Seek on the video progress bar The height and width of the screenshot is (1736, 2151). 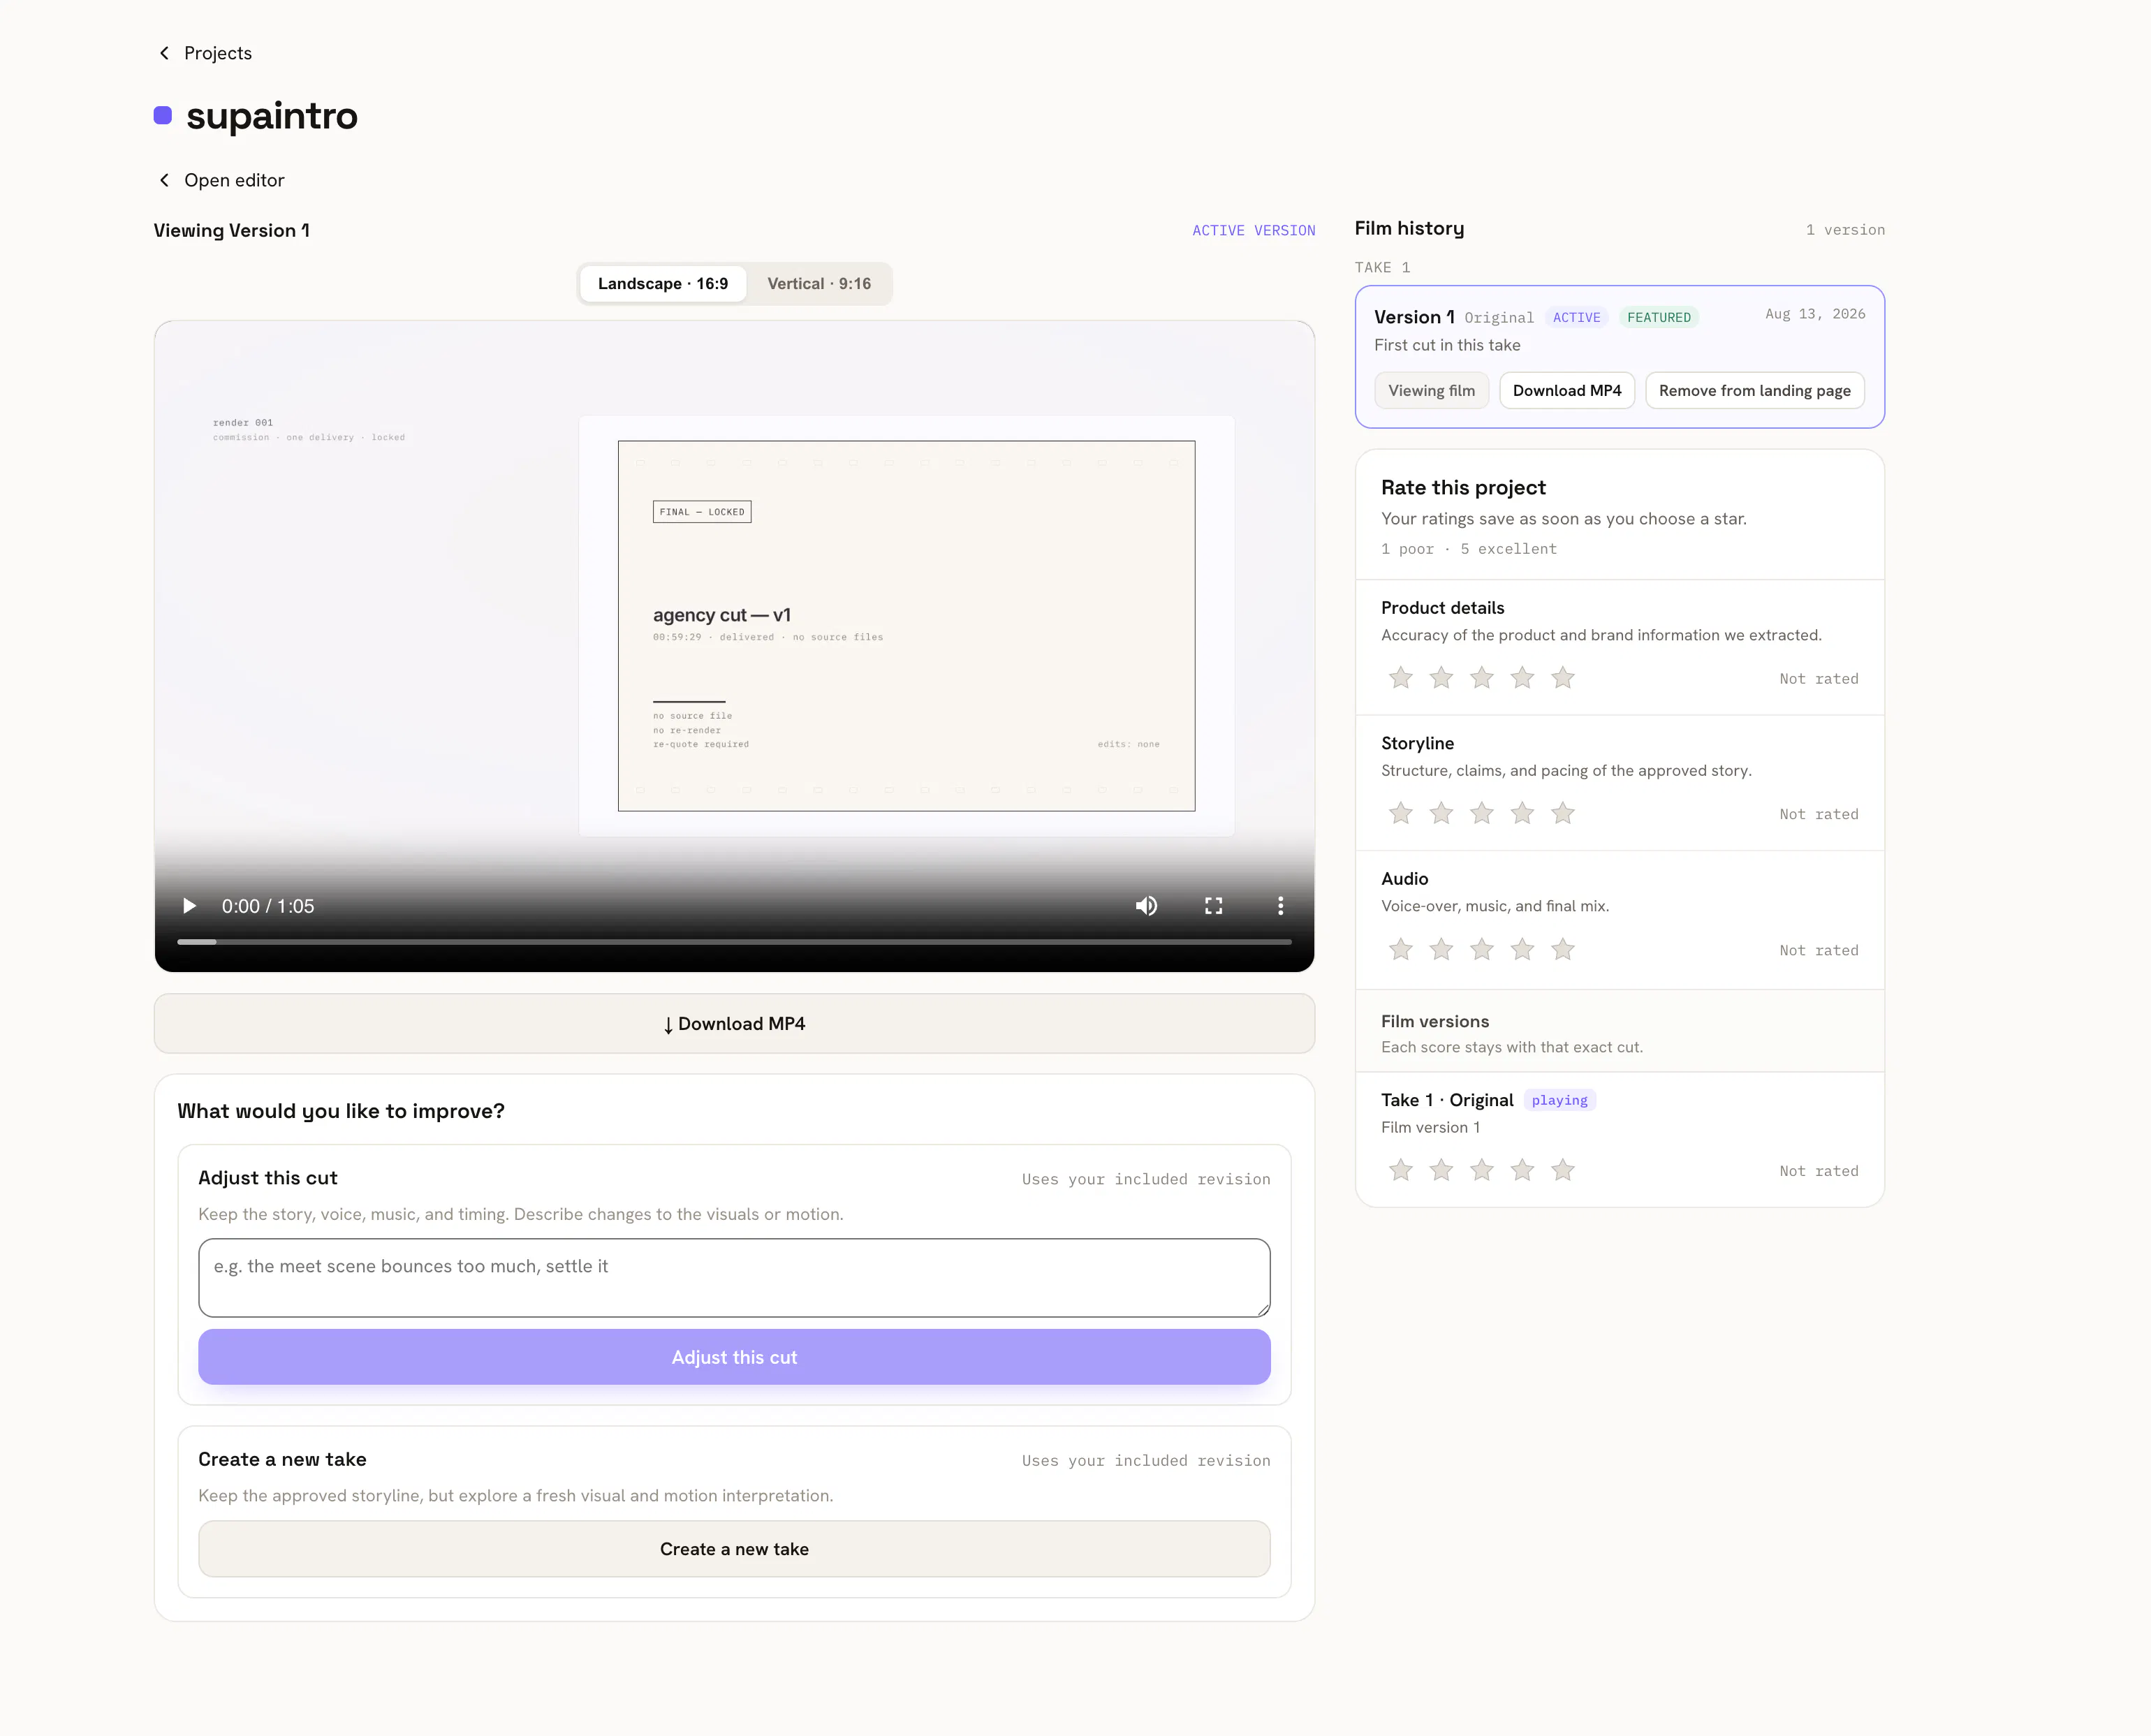(734, 942)
